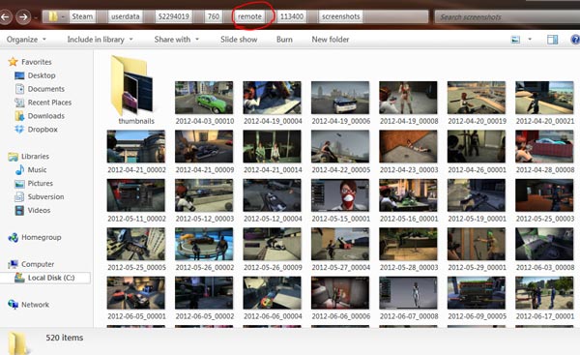Open Help with the question mark icon
This screenshot has width=580, height=355.
(x=575, y=40)
